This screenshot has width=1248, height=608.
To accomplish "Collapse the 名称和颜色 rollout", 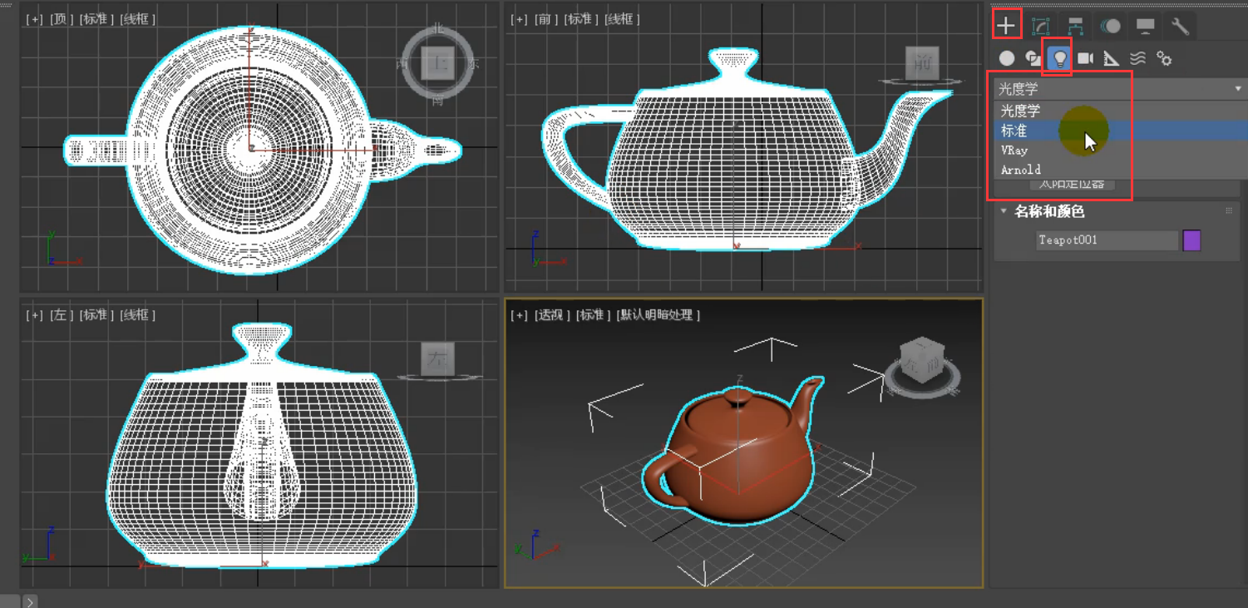I will click(1003, 212).
